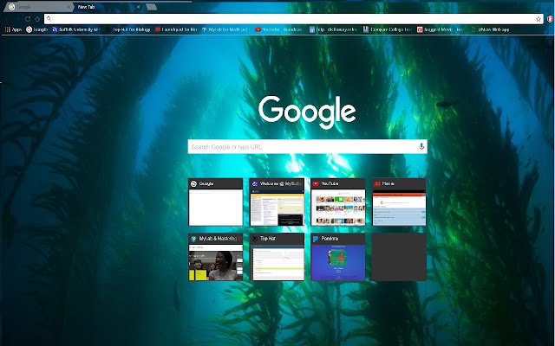Open the MyLab & Mastering thumbnail
555x346 pixels.
tap(216, 257)
